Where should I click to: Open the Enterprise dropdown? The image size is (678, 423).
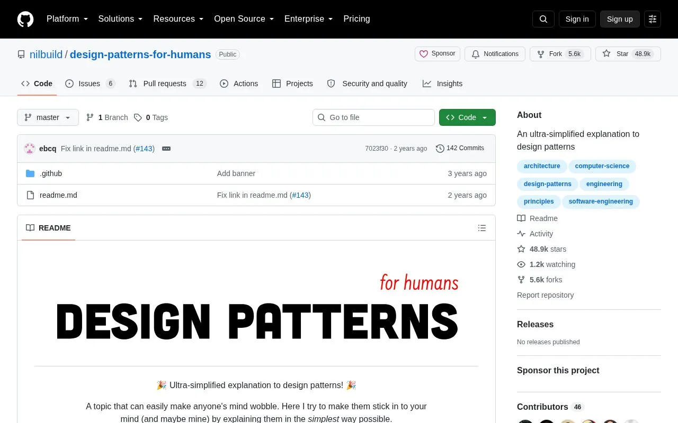tap(309, 19)
